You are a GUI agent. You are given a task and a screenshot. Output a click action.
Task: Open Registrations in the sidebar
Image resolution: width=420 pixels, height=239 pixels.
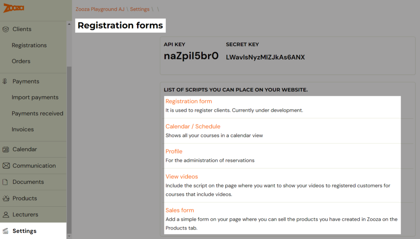pyautogui.click(x=29, y=45)
